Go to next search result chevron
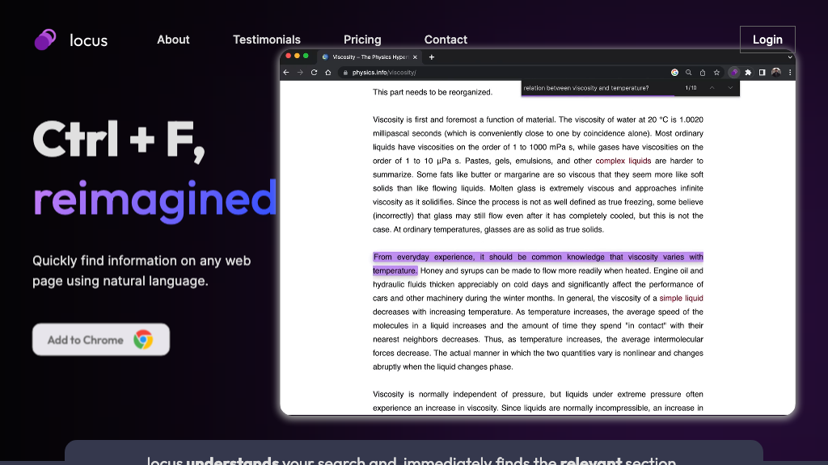This screenshot has height=465, width=828. tap(730, 88)
